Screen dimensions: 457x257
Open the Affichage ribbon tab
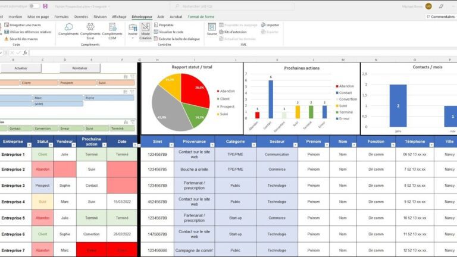pos(119,17)
